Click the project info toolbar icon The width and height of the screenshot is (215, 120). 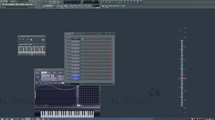(x=138, y=2)
